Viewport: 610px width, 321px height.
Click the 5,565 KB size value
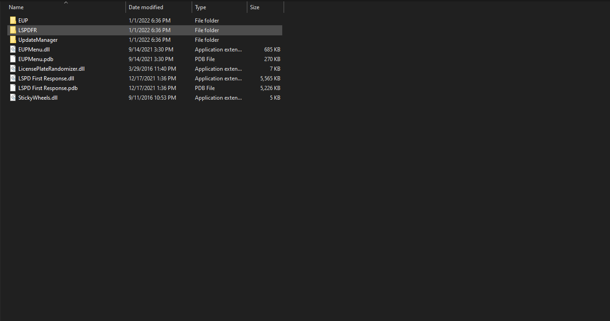pyautogui.click(x=270, y=79)
